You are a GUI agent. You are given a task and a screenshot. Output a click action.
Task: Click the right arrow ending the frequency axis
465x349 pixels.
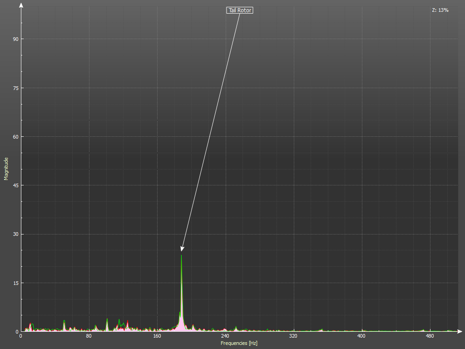[460, 331]
